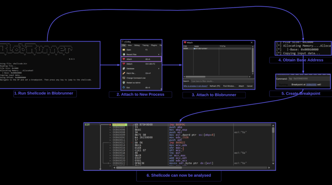The width and height of the screenshot is (332, 185).
Task: Open the View menu in x32dbg
Action: pyautogui.click(x=130, y=45)
